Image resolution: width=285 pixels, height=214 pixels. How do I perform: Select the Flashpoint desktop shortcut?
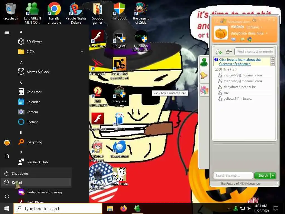pyautogui.click(x=98, y=67)
